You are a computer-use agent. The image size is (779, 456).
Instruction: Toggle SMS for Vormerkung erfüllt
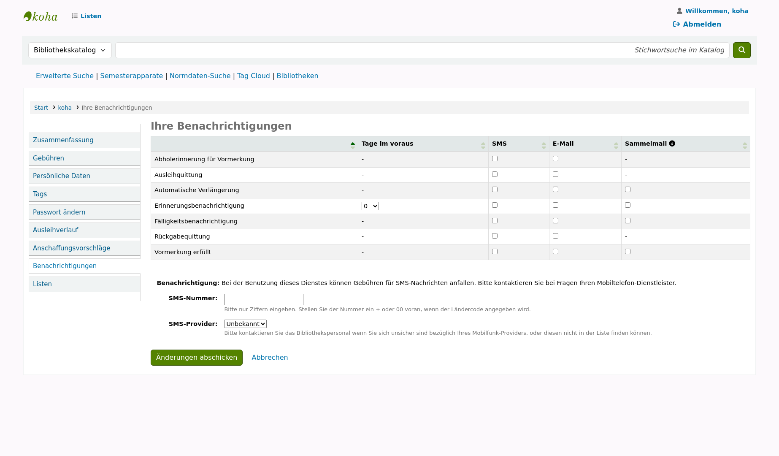(495, 252)
